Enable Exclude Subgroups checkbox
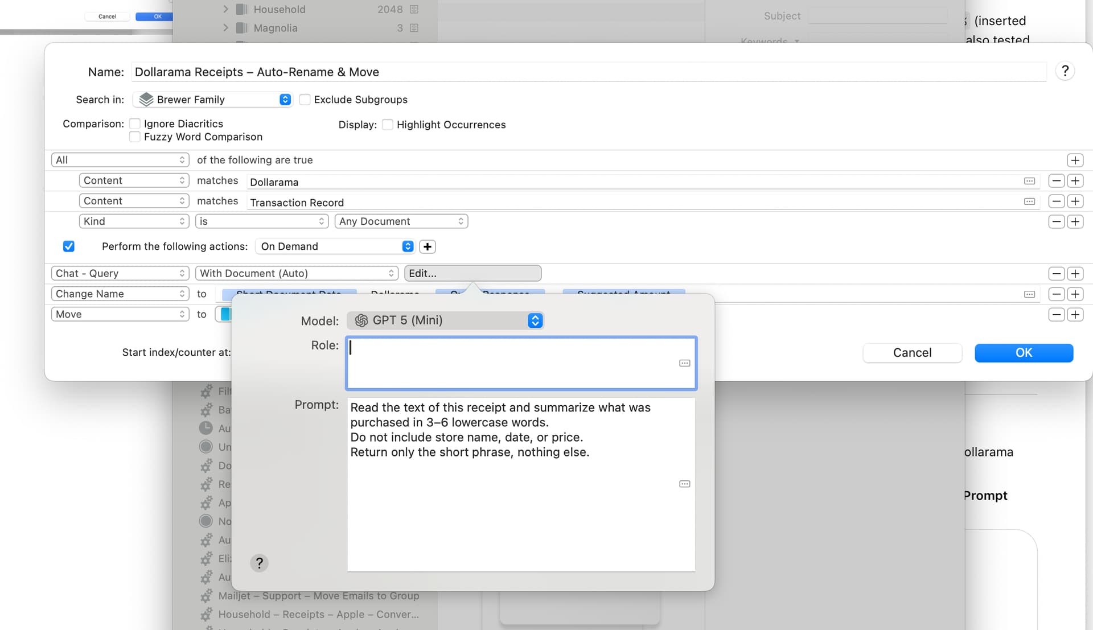1093x630 pixels. click(305, 100)
